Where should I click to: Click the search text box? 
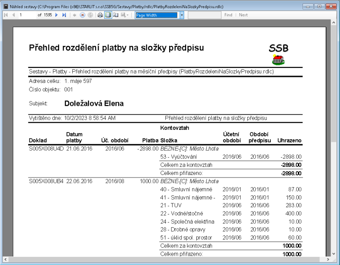click(x=204, y=15)
